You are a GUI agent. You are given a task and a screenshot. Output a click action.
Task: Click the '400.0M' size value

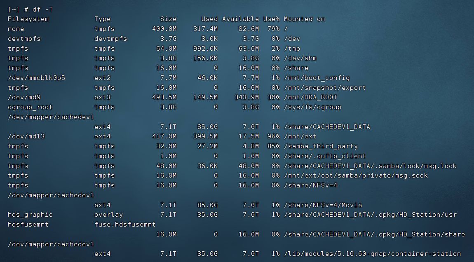point(164,29)
